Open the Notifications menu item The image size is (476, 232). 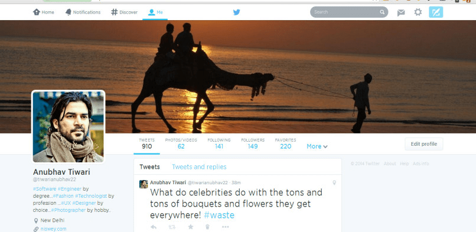coord(83,12)
